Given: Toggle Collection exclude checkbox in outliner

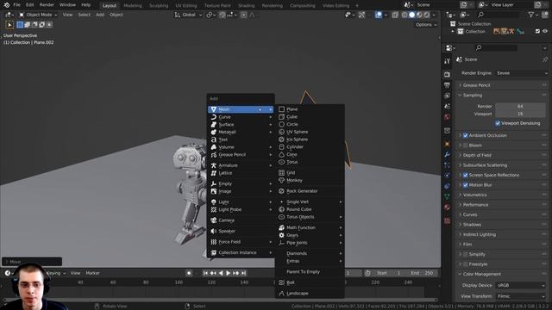Looking at the screenshot, I should [x=537, y=31].
